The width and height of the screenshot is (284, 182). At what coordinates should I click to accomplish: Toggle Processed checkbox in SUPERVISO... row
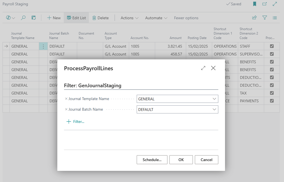(272, 54)
